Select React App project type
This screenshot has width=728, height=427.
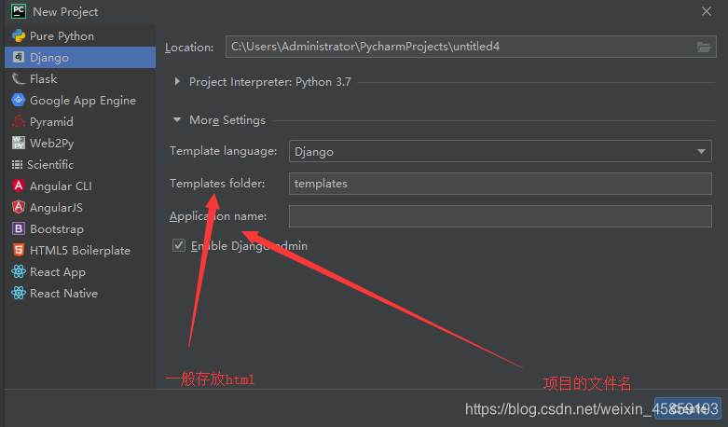tap(80, 271)
